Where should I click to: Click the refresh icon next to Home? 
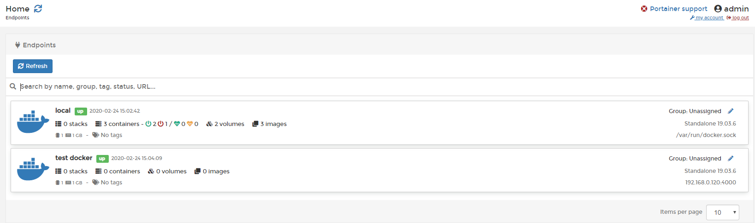coord(38,9)
